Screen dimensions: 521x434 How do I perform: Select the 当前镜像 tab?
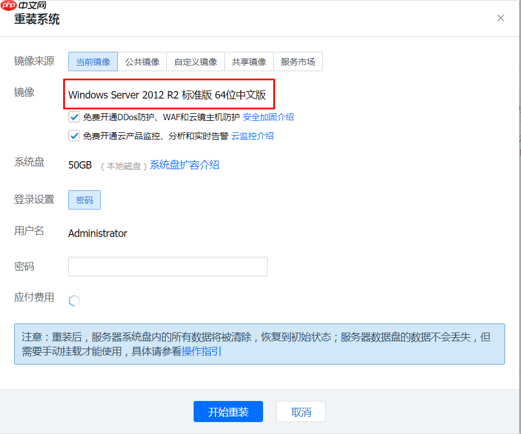93,62
